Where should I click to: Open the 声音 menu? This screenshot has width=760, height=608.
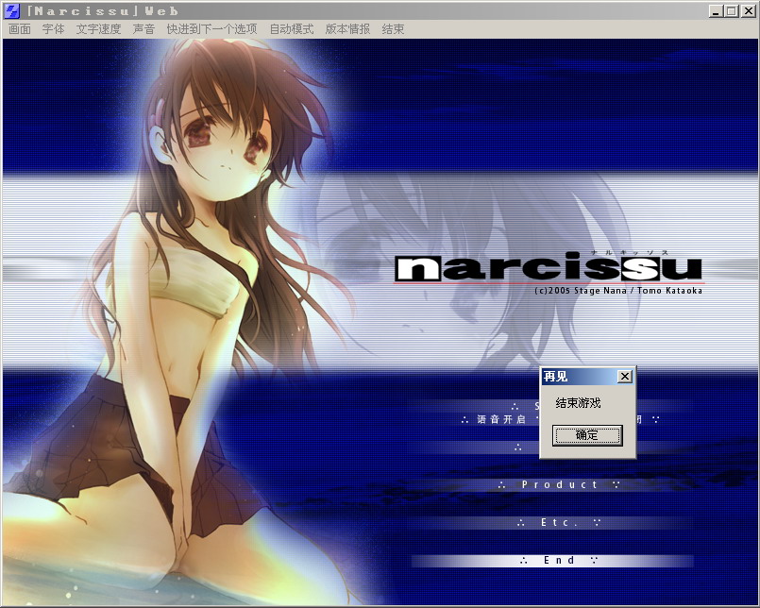[144, 29]
